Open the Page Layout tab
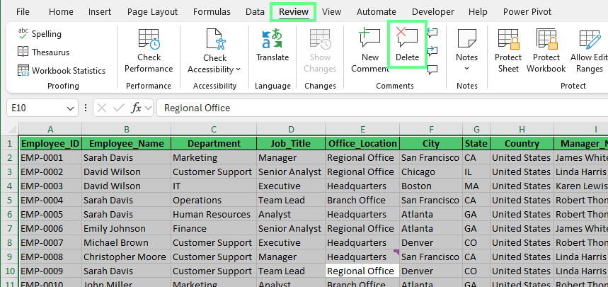 coord(152,12)
